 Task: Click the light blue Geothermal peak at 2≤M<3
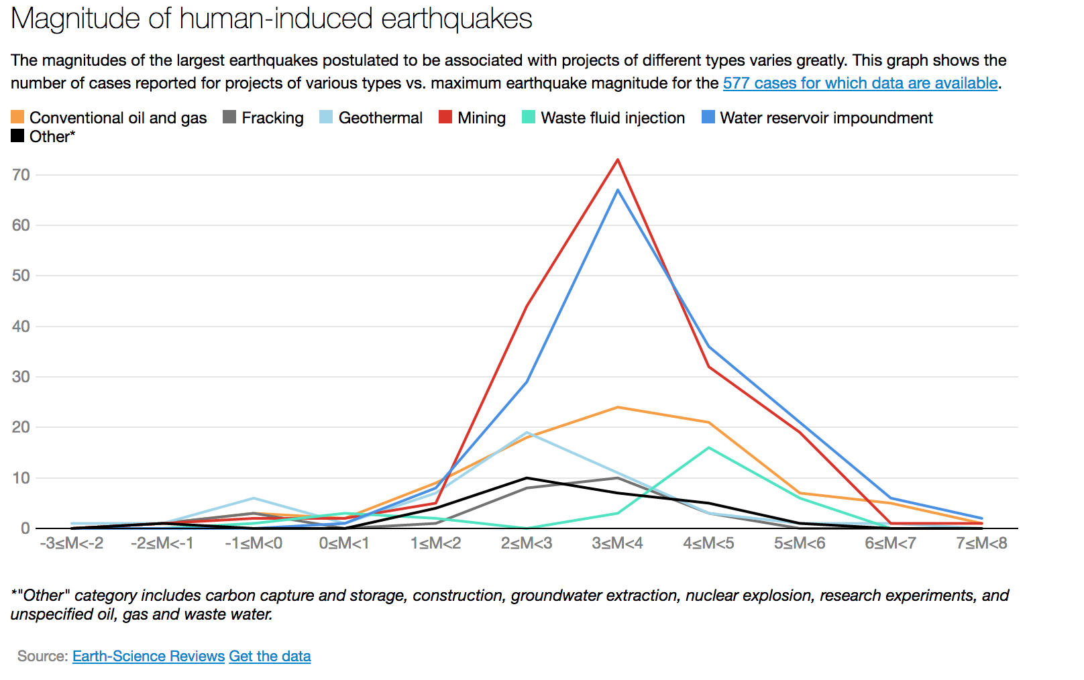pyautogui.click(x=527, y=433)
